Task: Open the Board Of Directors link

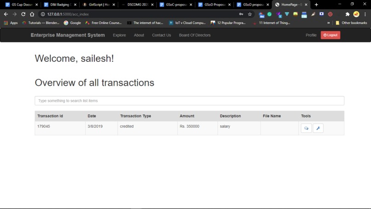Action: coord(195,35)
